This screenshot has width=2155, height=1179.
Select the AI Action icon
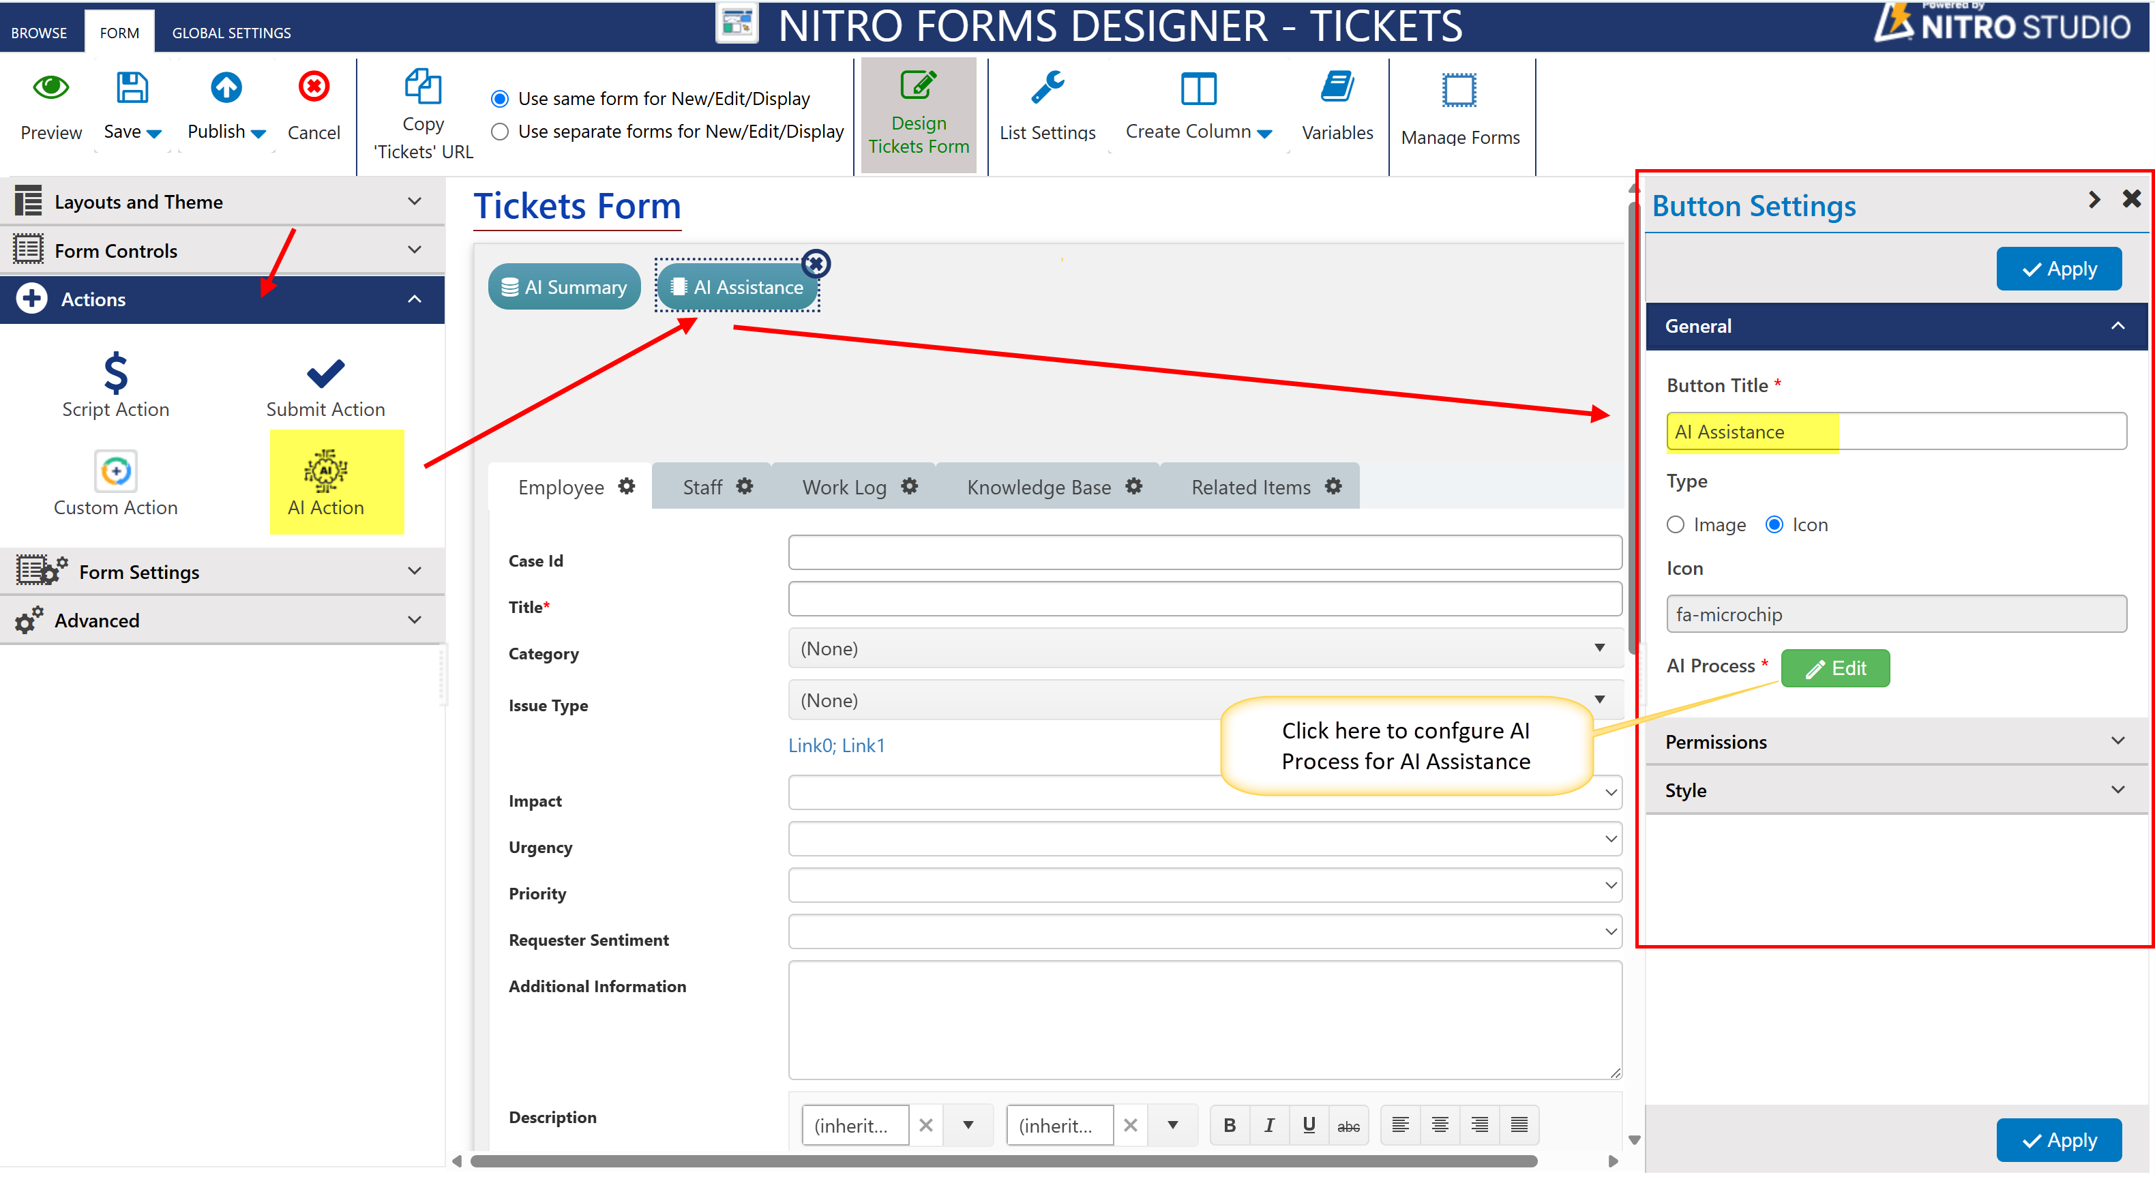pyautogui.click(x=325, y=471)
